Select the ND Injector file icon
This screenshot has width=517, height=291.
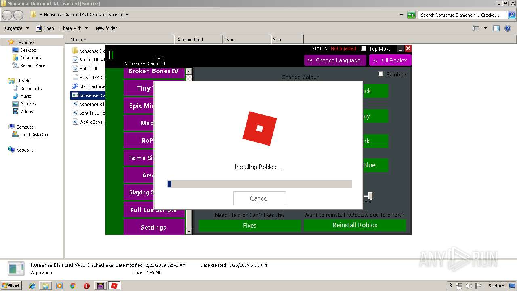point(75,86)
